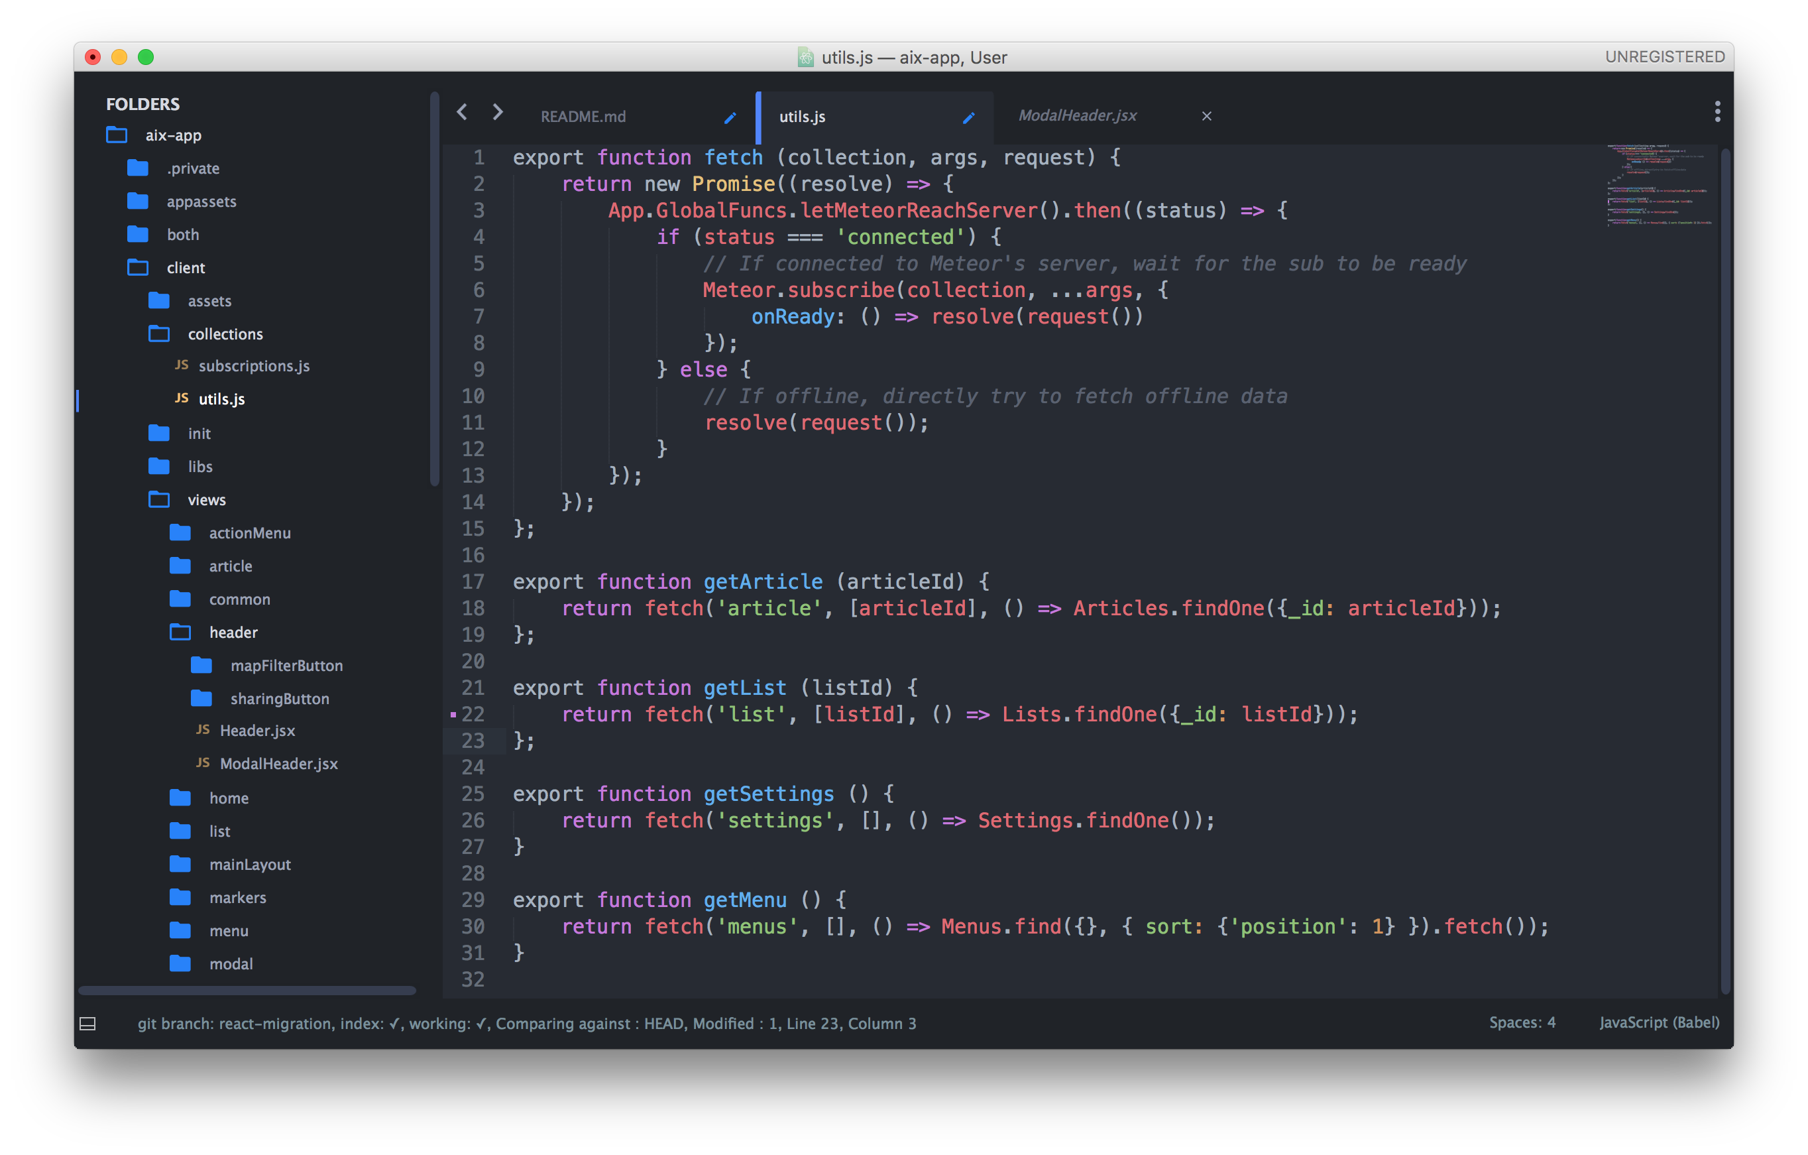Click line 22 gutter bookmark marker
This screenshot has height=1155, width=1808.
tap(453, 713)
